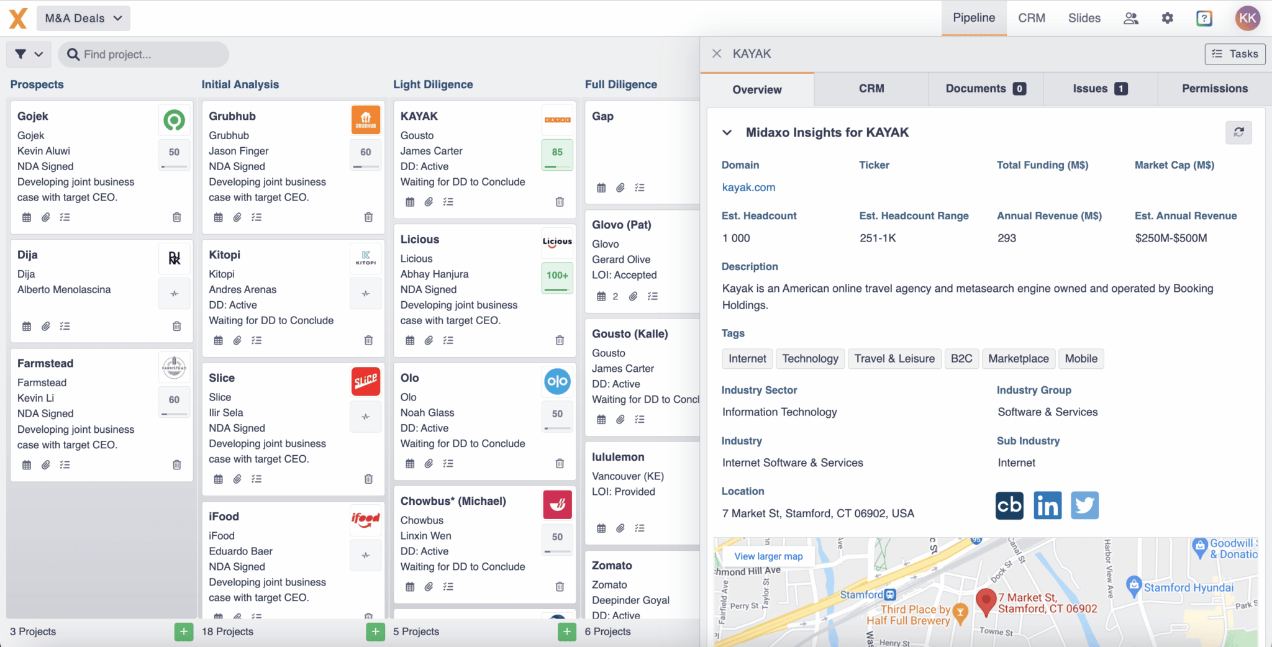Open the Permissions tab
The height and width of the screenshot is (647, 1272).
pyautogui.click(x=1215, y=89)
